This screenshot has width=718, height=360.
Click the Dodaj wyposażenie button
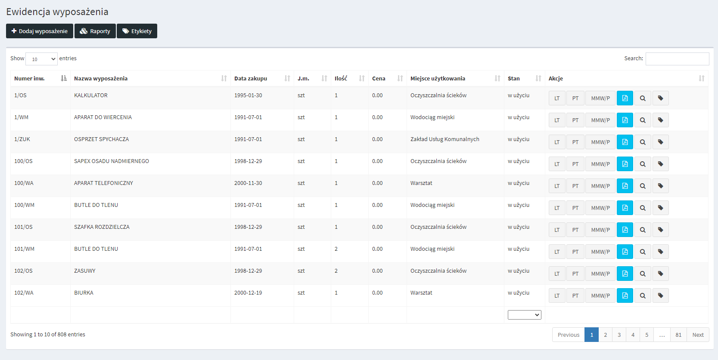coord(40,31)
